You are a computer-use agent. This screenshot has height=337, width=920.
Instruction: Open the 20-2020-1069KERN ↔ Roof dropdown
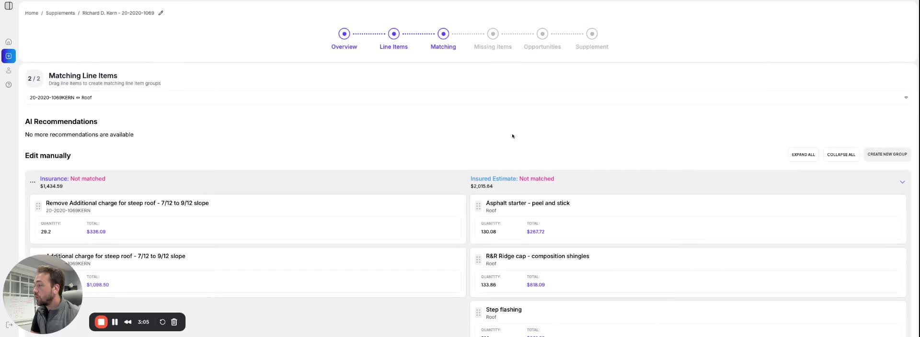tap(468, 98)
